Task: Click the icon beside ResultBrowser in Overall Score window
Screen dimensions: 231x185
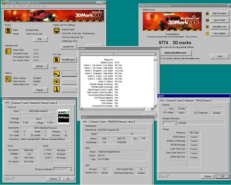Action: pyautogui.click(x=207, y=27)
